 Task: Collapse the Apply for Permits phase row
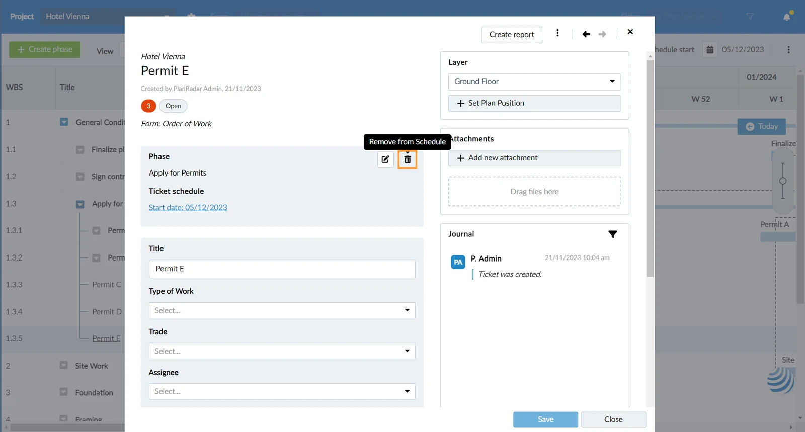[x=80, y=204]
